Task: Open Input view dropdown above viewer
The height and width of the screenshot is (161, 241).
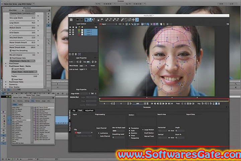Action: point(108,24)
